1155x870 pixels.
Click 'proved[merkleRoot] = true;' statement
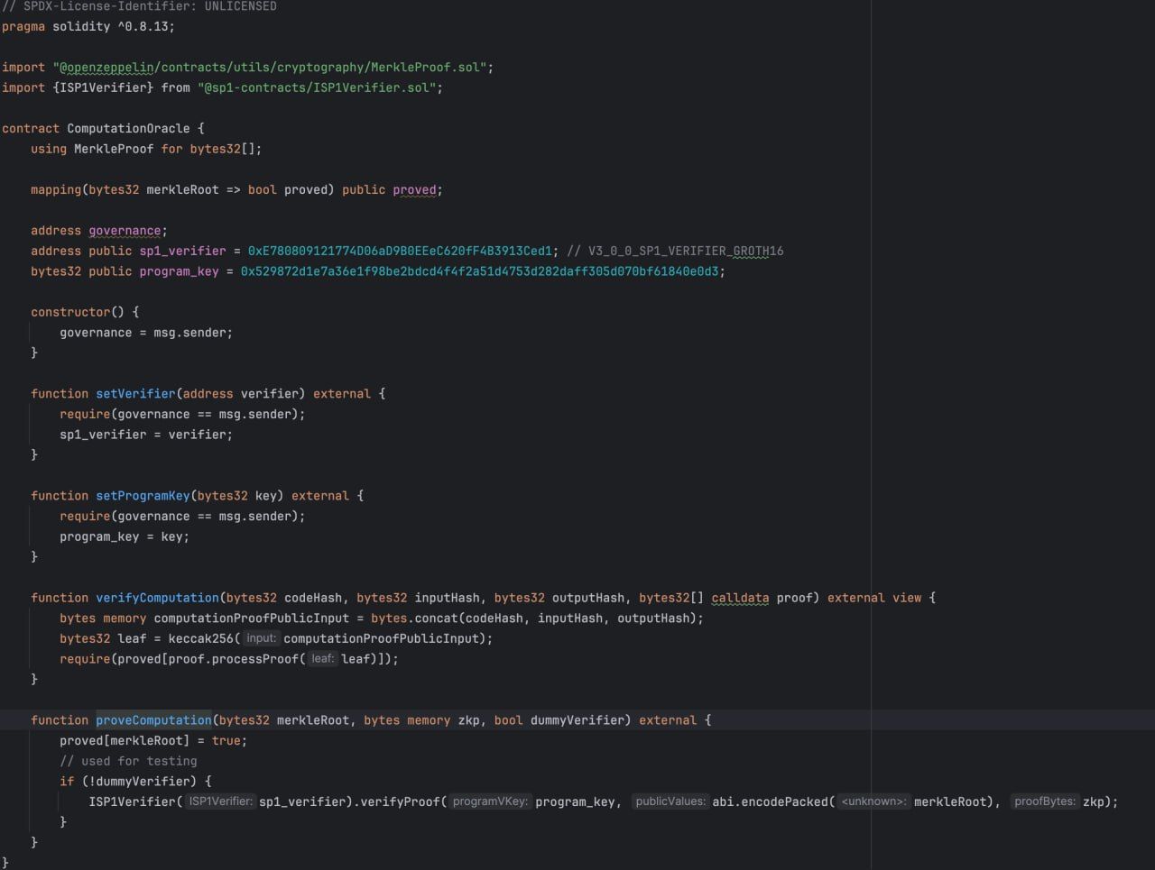click(x=153, y=741)
